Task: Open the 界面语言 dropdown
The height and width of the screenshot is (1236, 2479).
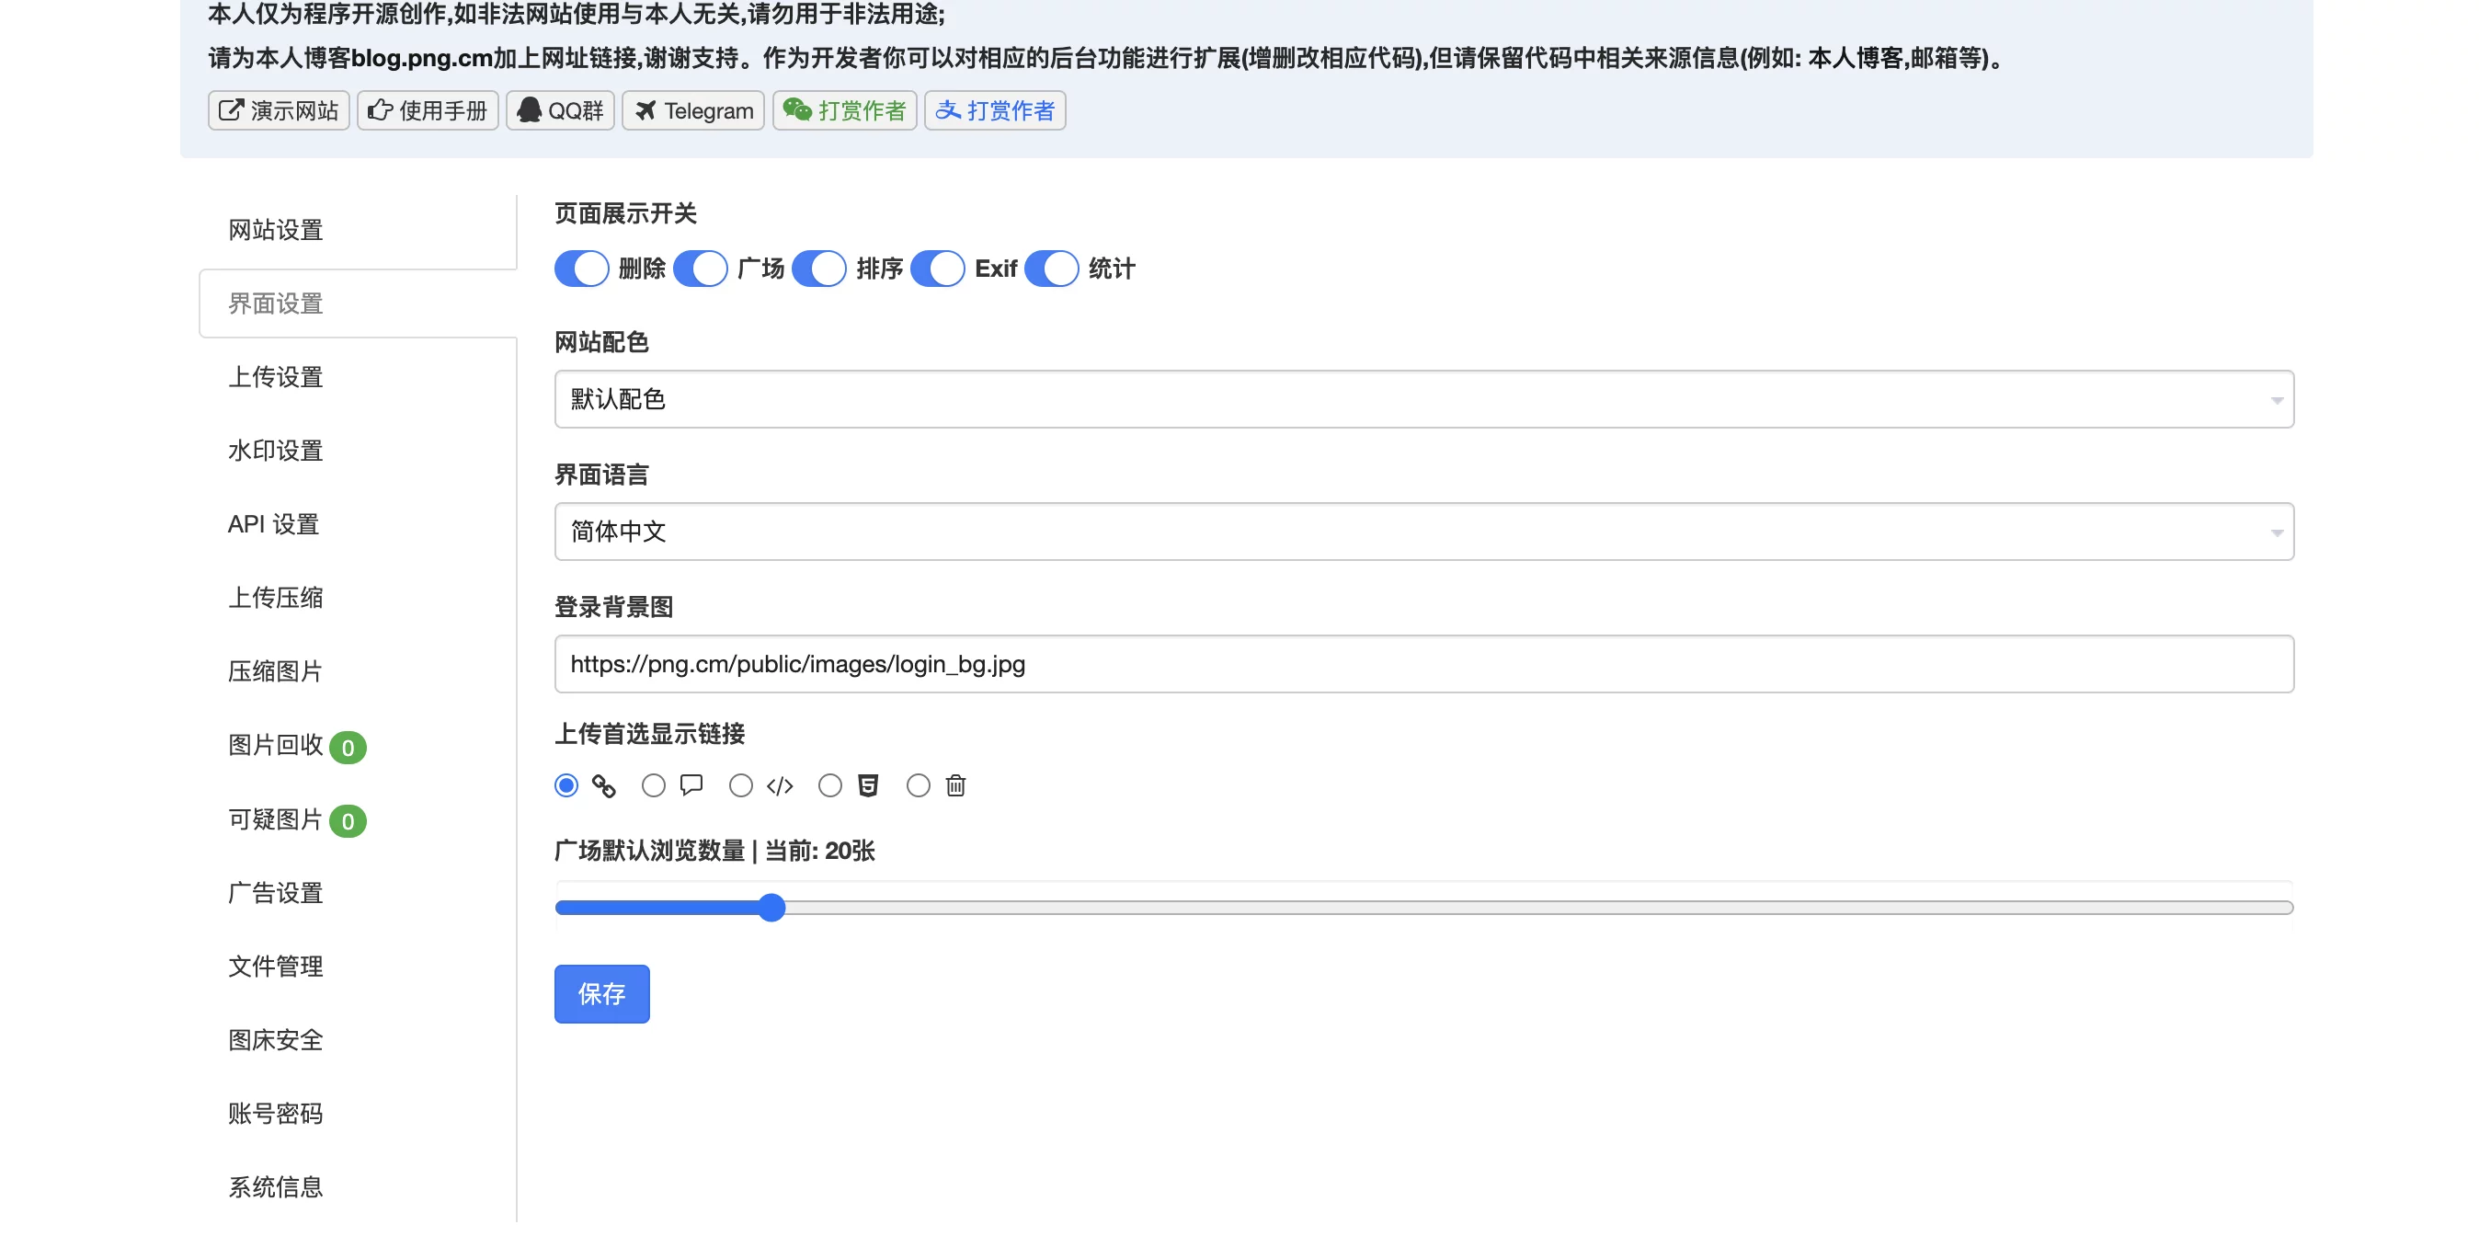Action: 1424,532
